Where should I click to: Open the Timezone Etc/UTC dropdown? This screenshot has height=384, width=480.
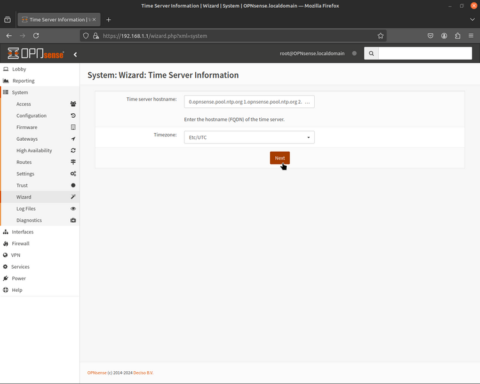pos(249,137)
